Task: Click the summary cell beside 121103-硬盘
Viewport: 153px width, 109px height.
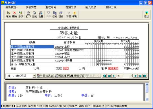Action: [x=32, y=54]
